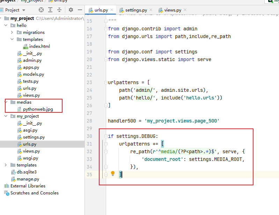
Task: Select admin.py file in hello
Action: [30, 60]
